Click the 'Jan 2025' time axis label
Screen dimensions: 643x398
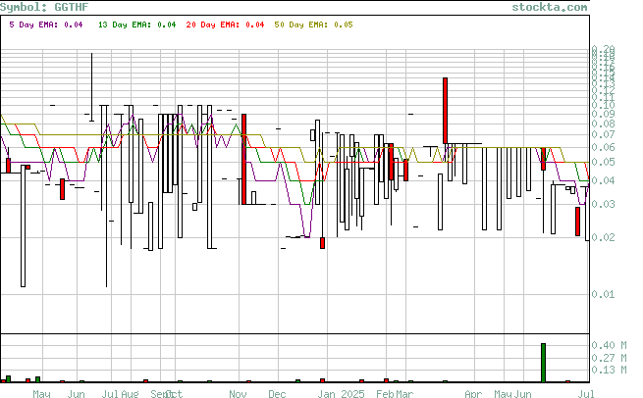click(342, 393)
